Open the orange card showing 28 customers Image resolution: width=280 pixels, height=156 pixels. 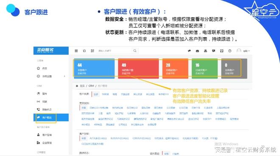[175, 68]
